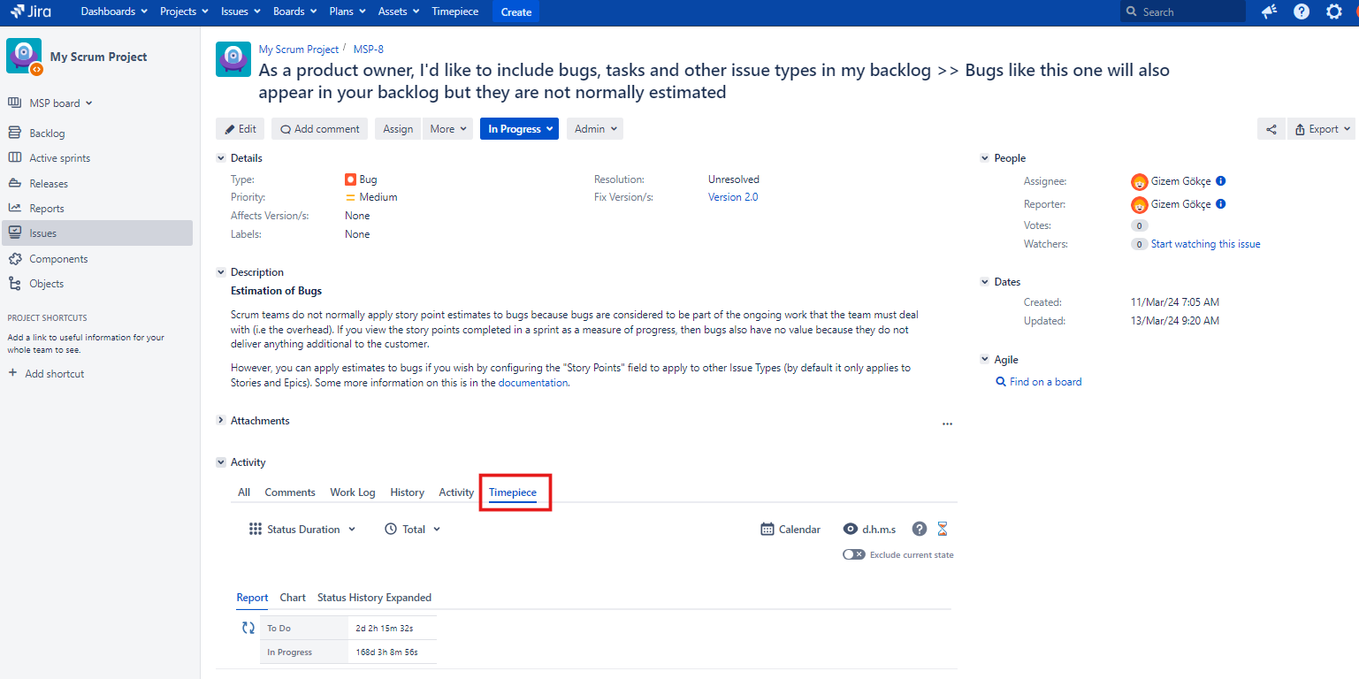Open the In Progress status dropdown

coord(520,129)
